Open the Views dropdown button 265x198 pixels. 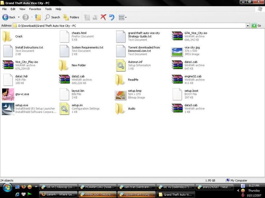(x=123, y=17)
